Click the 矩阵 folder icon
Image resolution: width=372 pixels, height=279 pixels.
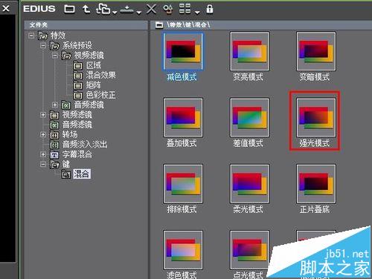pyautogui.click(x=77, y=86)
